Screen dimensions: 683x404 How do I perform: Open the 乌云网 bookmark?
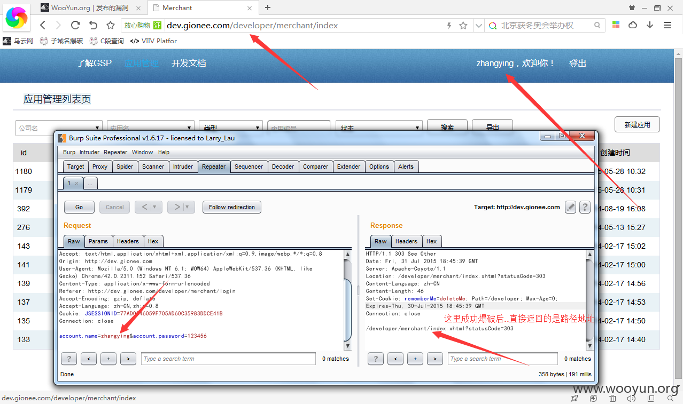click(x=18, y=41)
